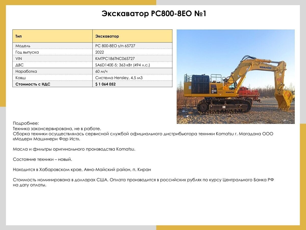
Task: Click the text '«Модерн Машинери Фар Ист».'
Action: pyautogui.click(x=46, y=139)
